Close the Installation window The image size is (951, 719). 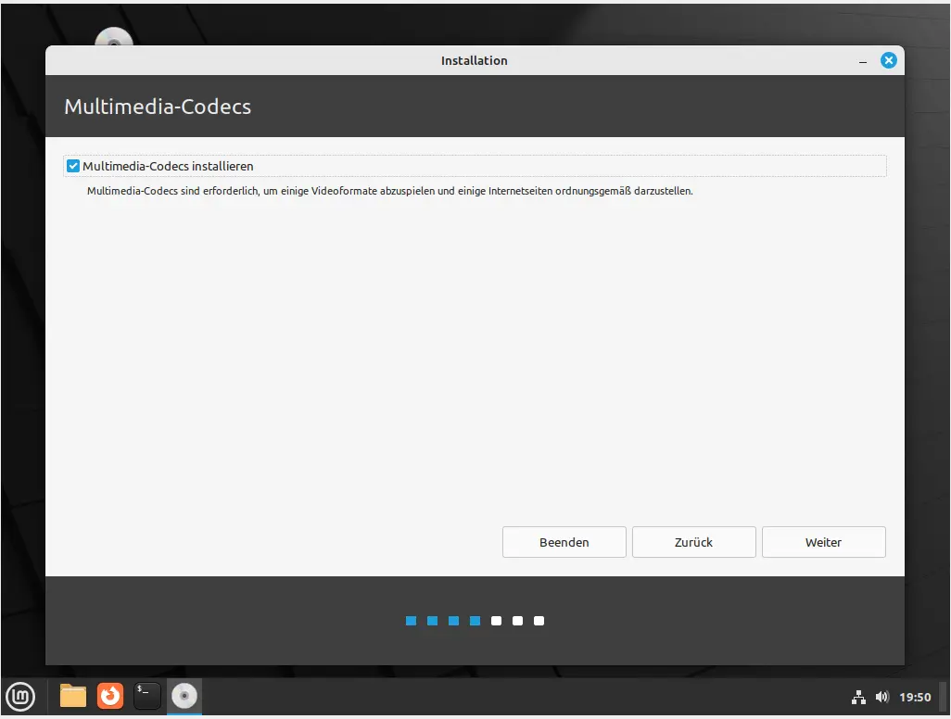coord(888,60)
